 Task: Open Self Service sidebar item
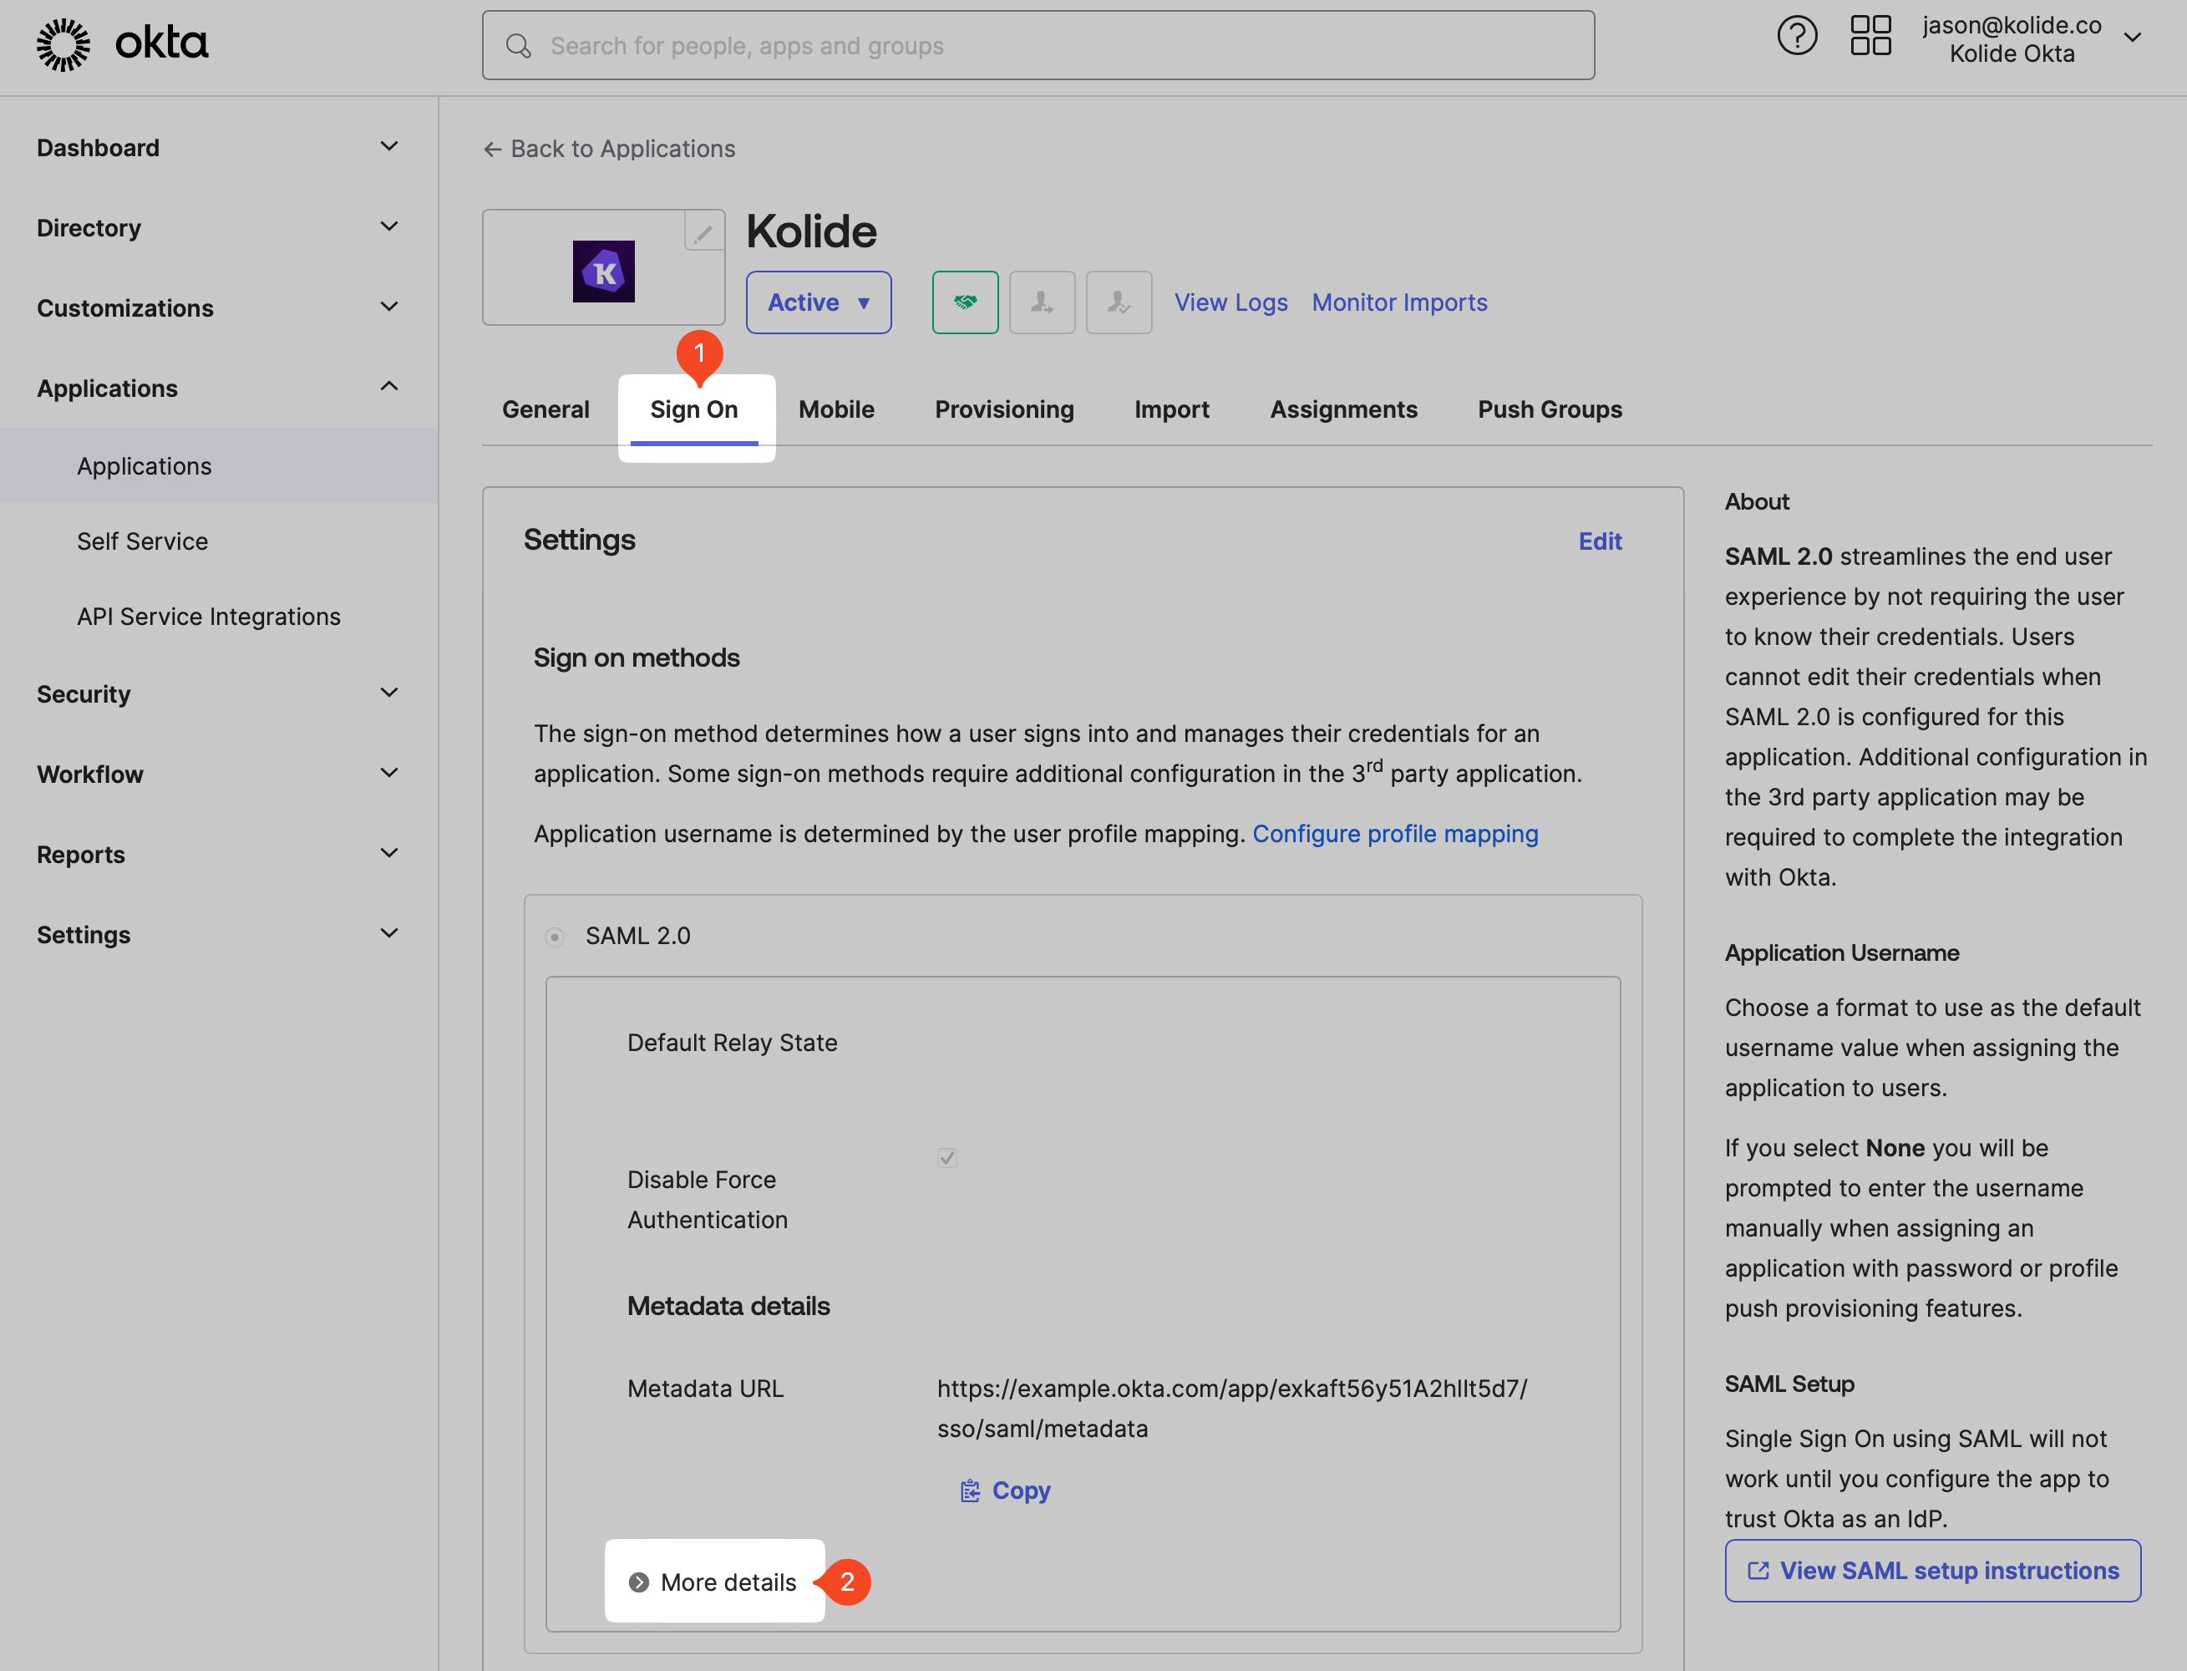point(143,541)
